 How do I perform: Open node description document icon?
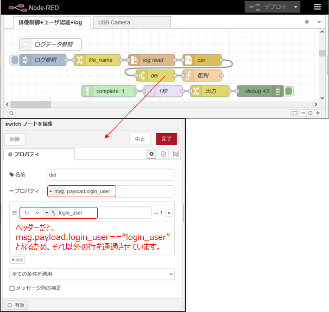164,154
